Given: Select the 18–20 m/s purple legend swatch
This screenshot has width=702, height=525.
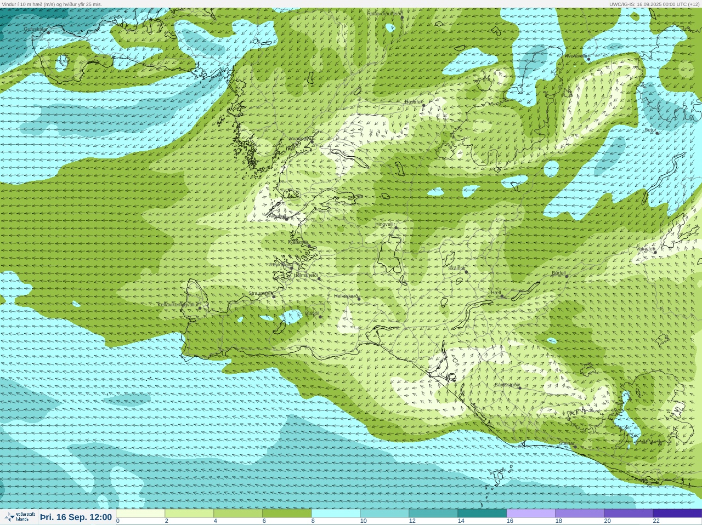Looking at the screenshot, I should (x=580, y=513).
